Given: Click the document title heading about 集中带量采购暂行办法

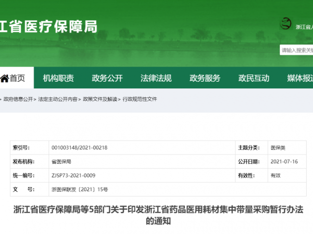Looking at the screenshot, I should pyautogui.click(x=158, y=215).
